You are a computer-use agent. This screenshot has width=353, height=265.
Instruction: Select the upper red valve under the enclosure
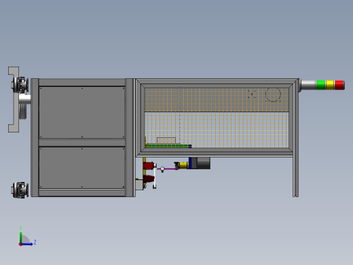(x=149, y=166)
